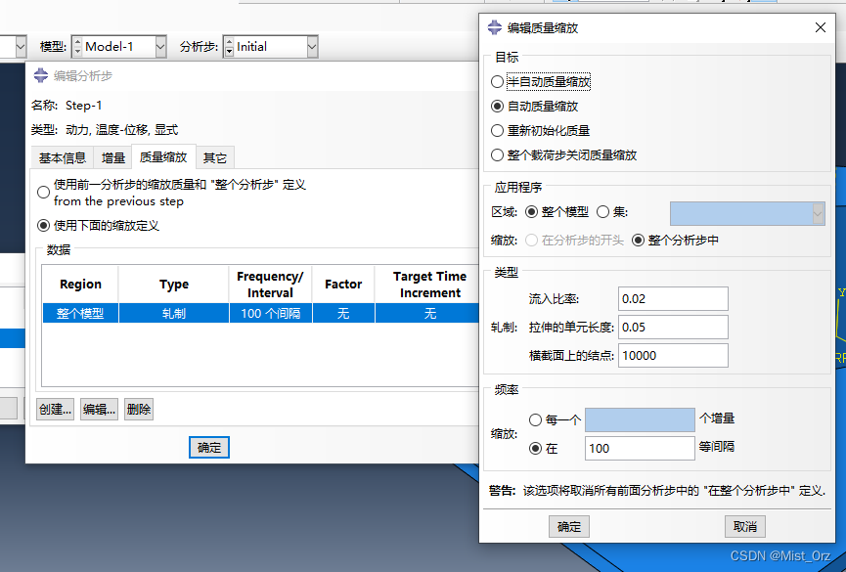Click the 流入比率 input field
Screen dimensions: 846x572
tap(673, 298)
